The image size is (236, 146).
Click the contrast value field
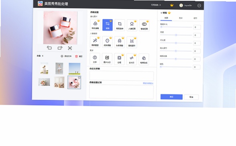[197, 43]
